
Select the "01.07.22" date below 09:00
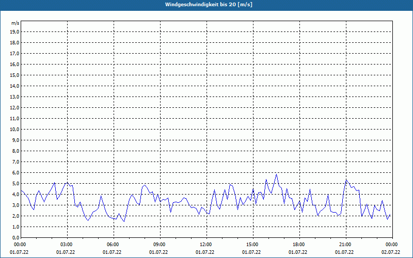pyautogui.click(x=158, y=252)
